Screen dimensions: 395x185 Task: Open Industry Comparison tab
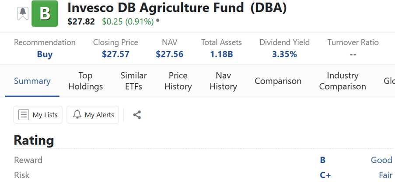(343, 81)
